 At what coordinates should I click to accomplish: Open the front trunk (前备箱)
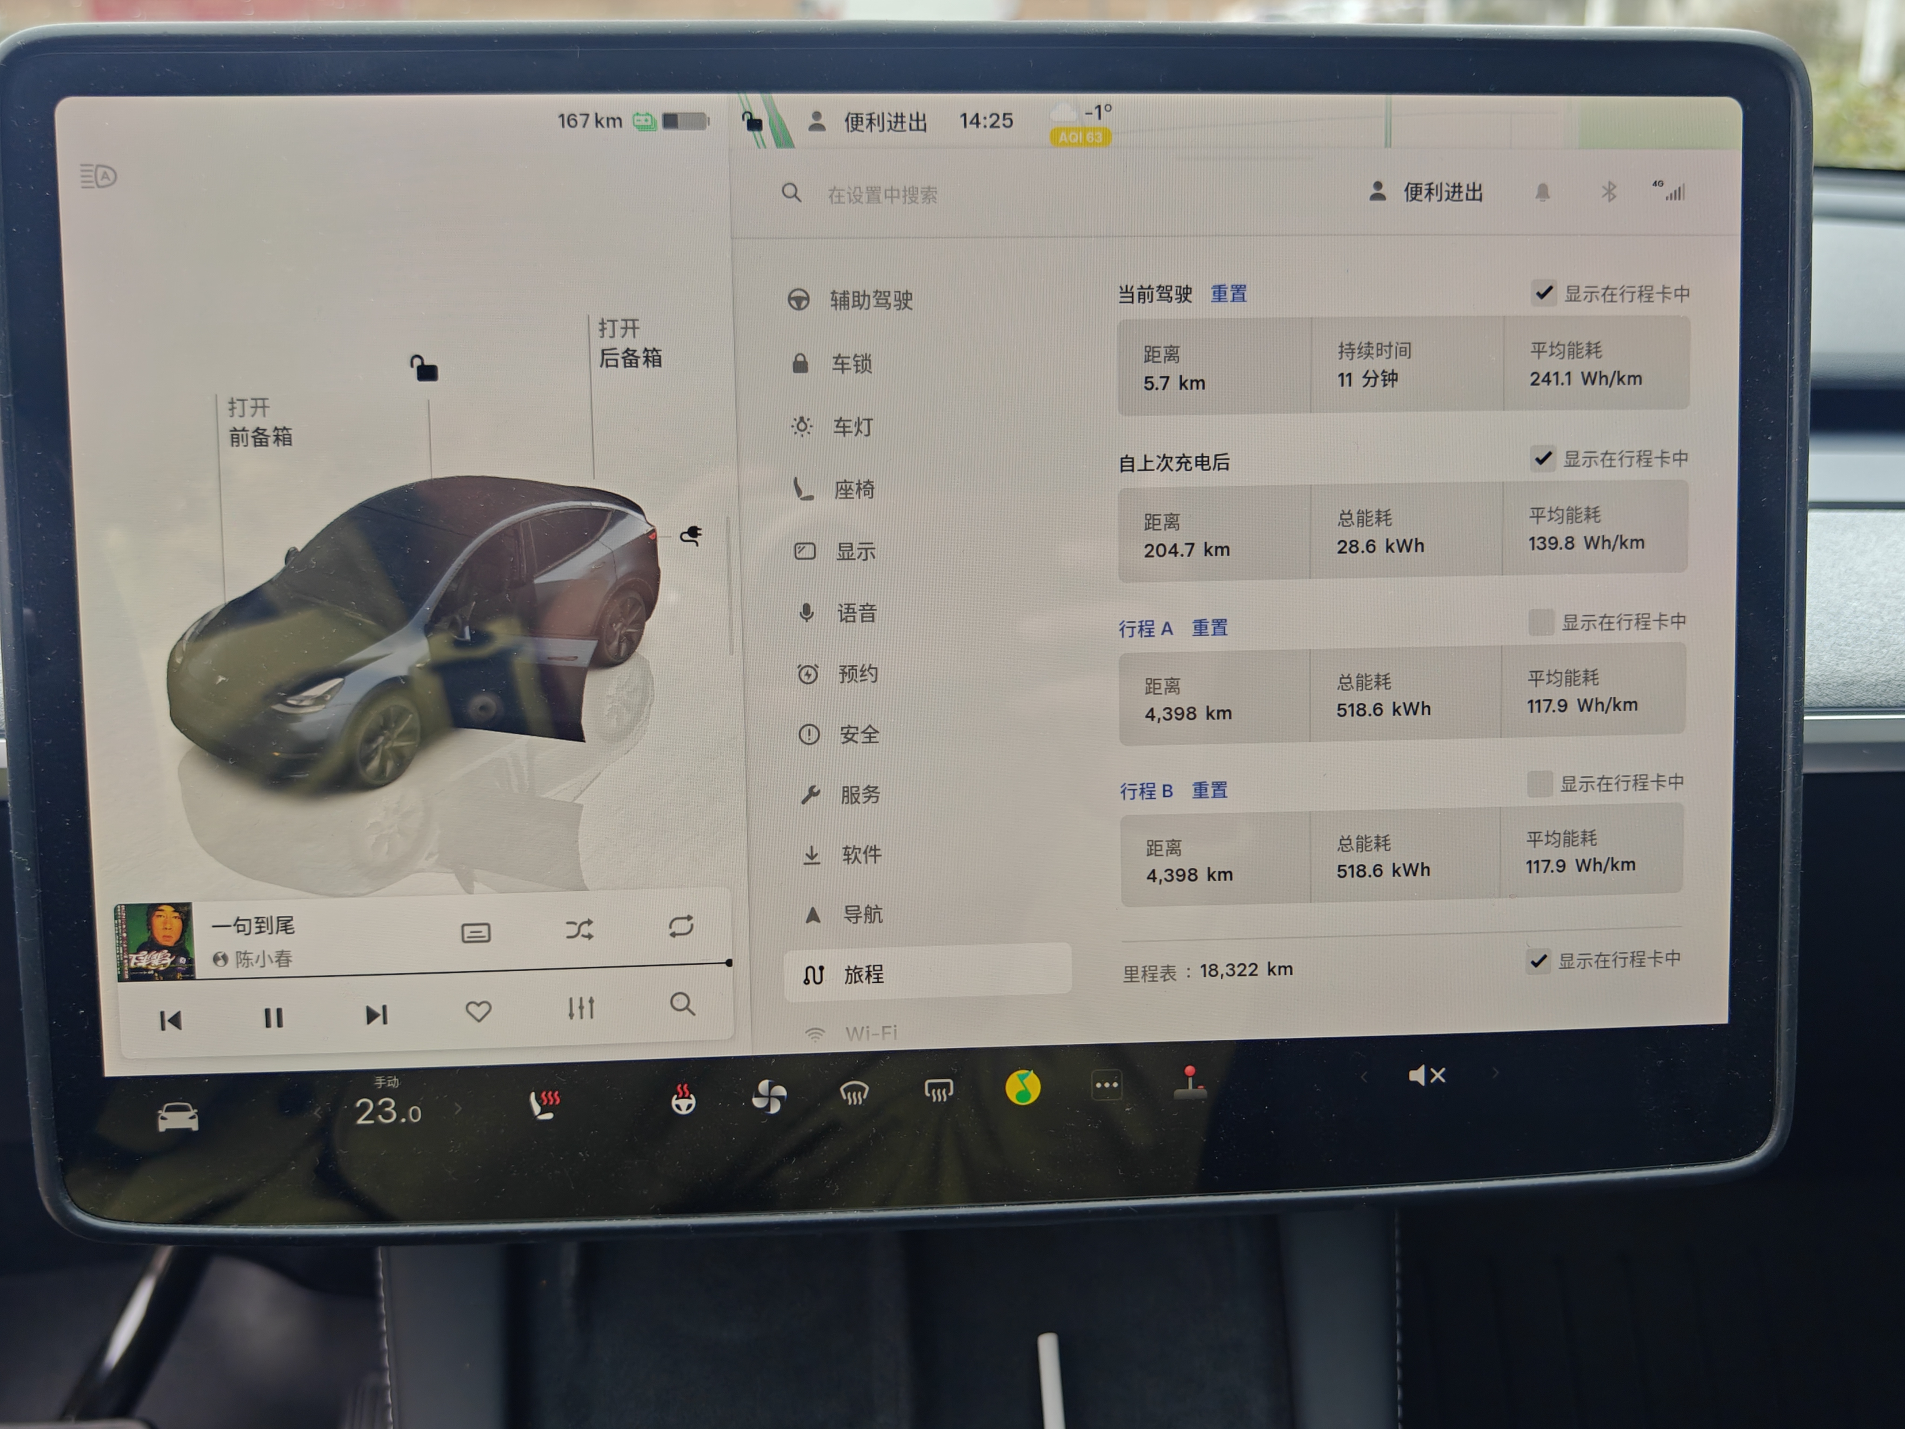point(260,422)
